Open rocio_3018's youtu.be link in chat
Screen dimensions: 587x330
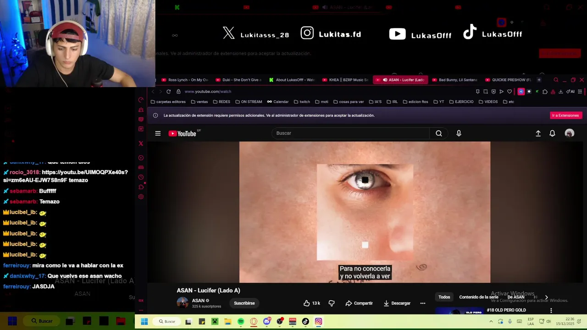(x=66, y=176)
